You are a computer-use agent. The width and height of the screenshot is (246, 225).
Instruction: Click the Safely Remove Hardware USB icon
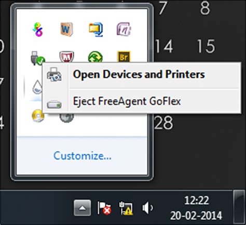[38, 58]
